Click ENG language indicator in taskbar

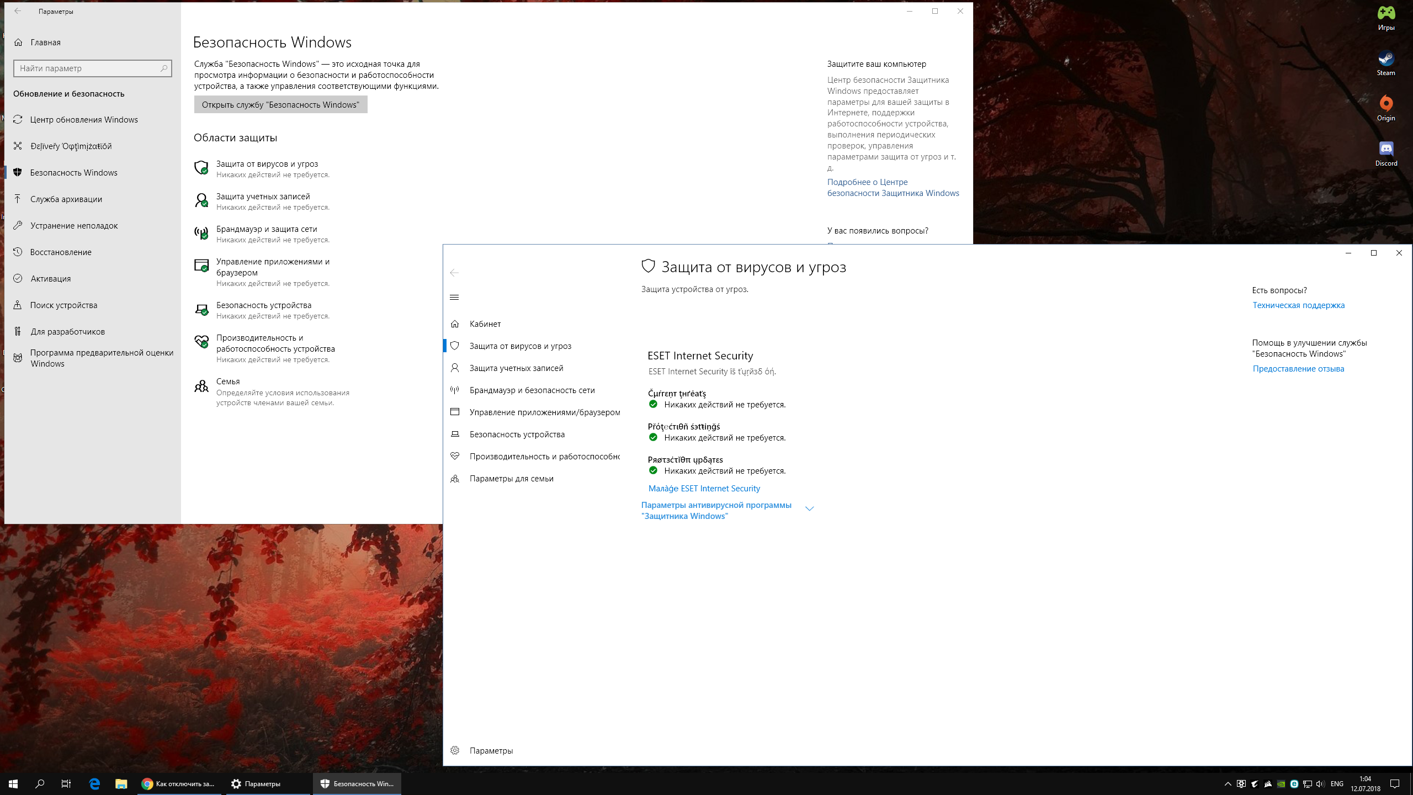click(x=1337, y=784)
